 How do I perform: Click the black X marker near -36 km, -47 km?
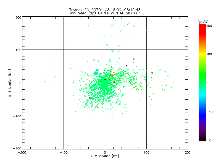90,98
